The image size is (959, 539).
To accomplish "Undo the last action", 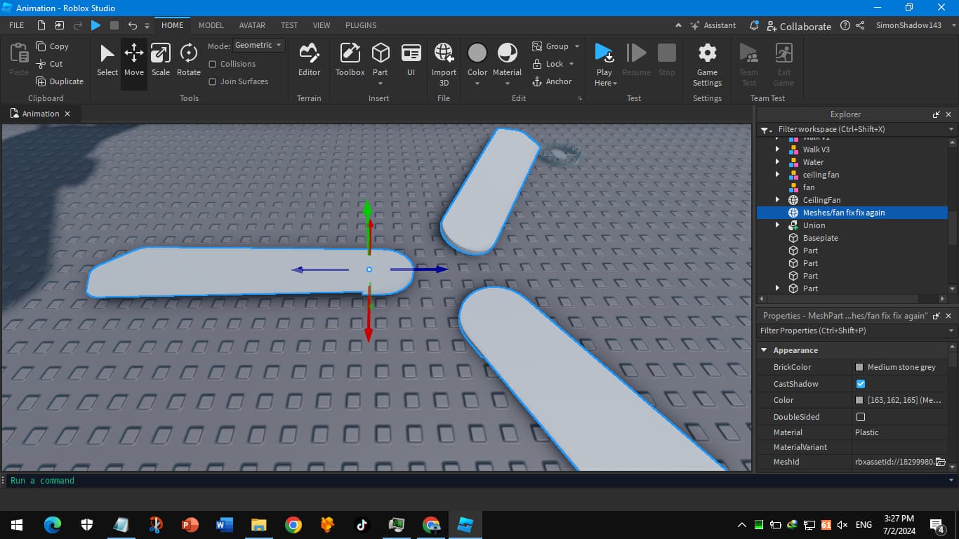I will 133,25.
